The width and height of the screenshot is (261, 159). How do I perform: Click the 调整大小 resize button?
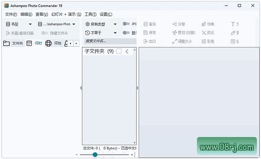182,41
